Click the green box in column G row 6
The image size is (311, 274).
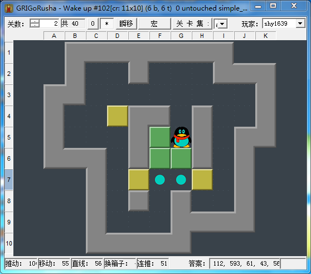coord(181,158)
